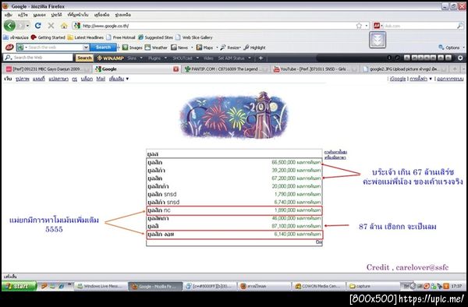Viewport: 468px width, 307px height.
Task: Open Images from the Ask toolbar
Action: pos(132,48)
